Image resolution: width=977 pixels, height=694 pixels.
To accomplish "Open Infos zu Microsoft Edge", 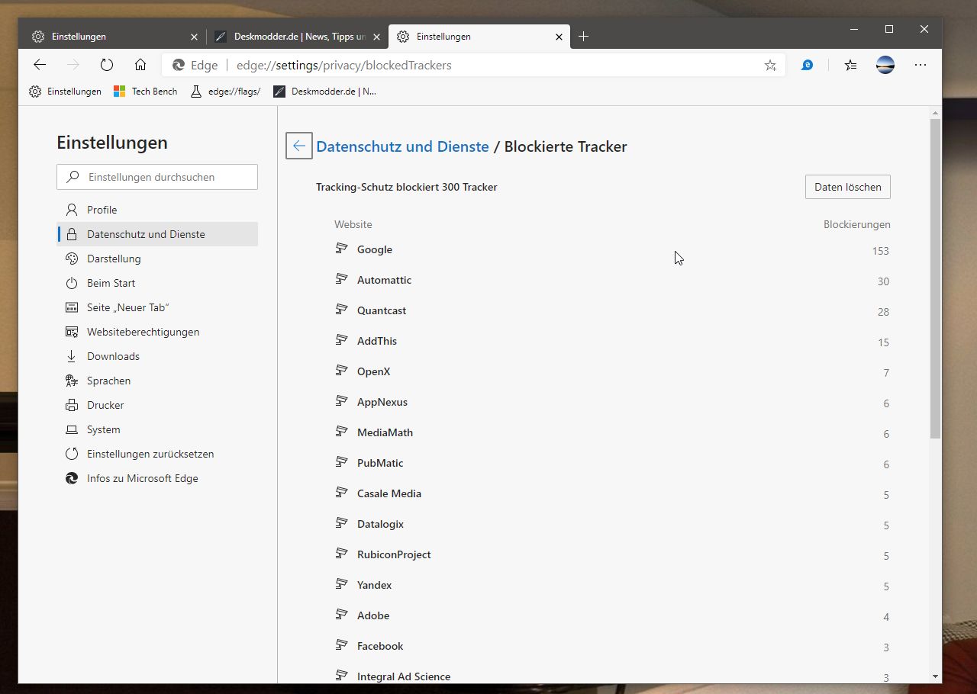I will (157, 478).
